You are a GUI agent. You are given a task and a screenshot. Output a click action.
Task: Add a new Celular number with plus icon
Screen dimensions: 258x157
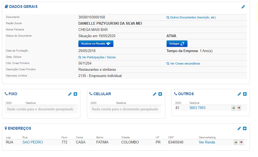pyautogui.click(x=160, y=94)
